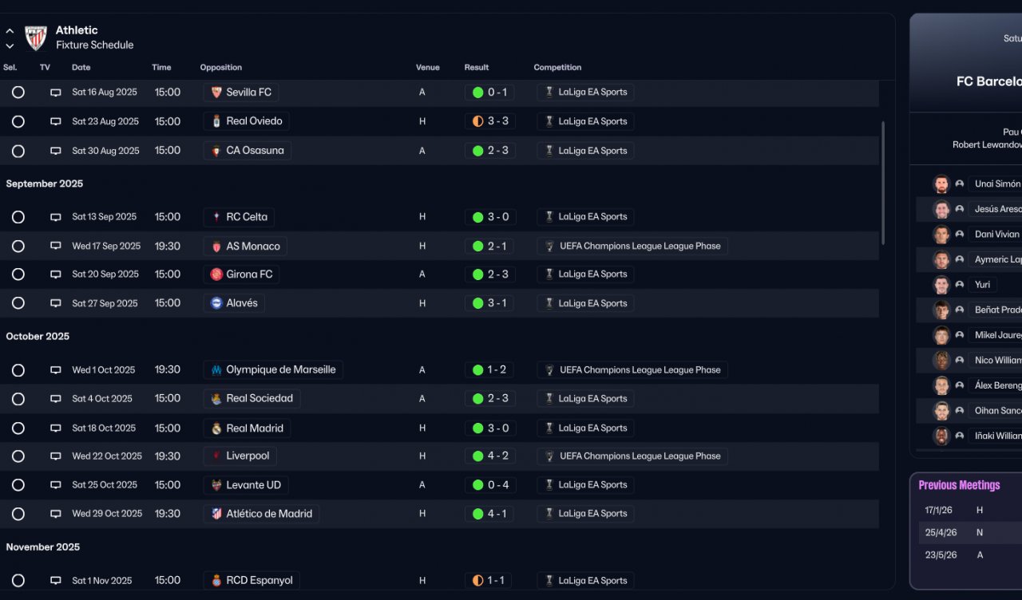Sort fixtures by the Opposition column header

pos(221,68)
